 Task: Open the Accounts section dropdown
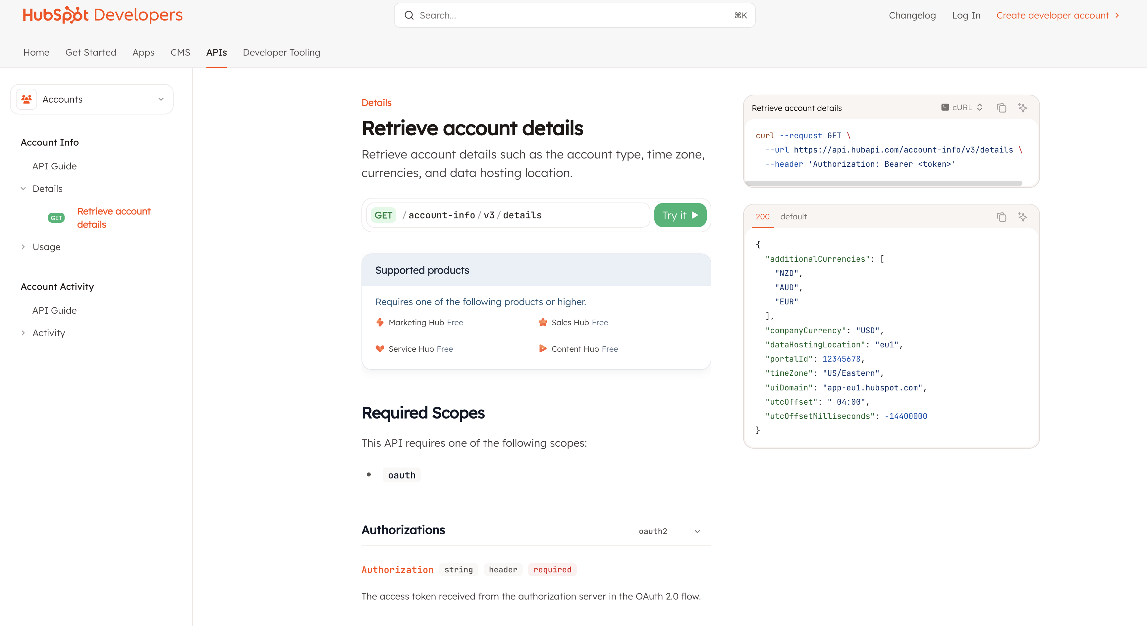(161, 99)
